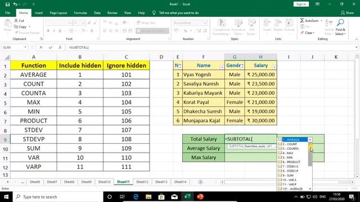
Task: Expand the formula bar chevron
Action: point(356,47)
